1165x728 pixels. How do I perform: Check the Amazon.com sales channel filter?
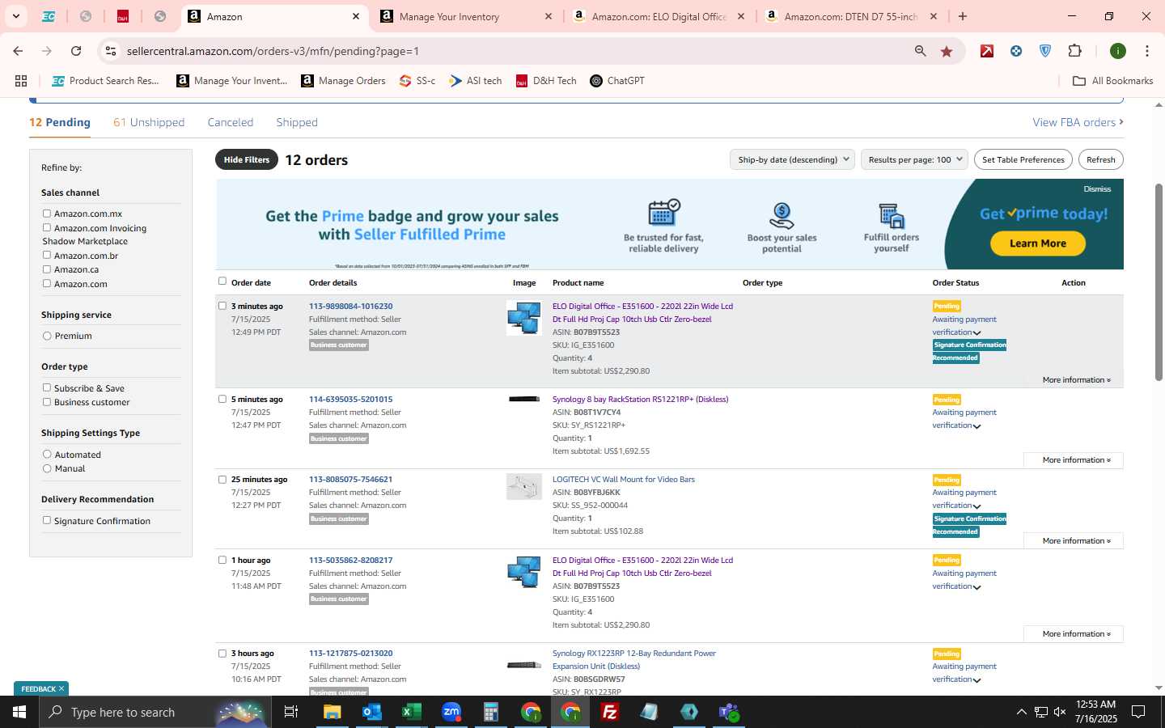pos(47,283)
